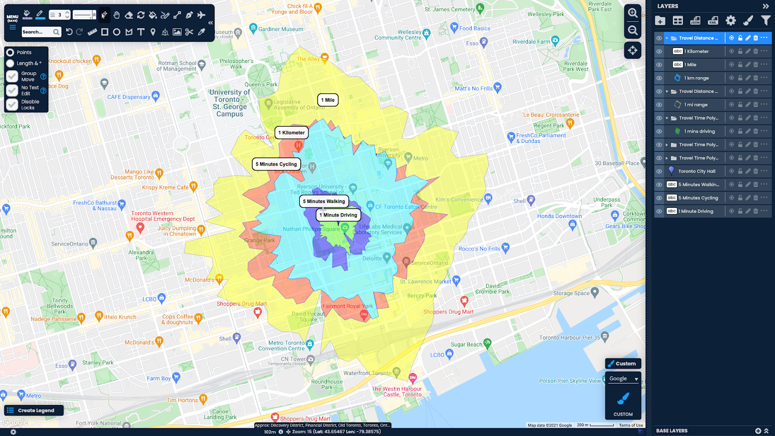Click the Custom style button
The width and height of the screenshot is (775, 436).
click(x=623, y=363)
